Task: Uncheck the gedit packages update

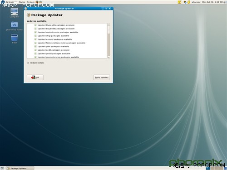Action: pyautogui.click(x=35, y=50)
